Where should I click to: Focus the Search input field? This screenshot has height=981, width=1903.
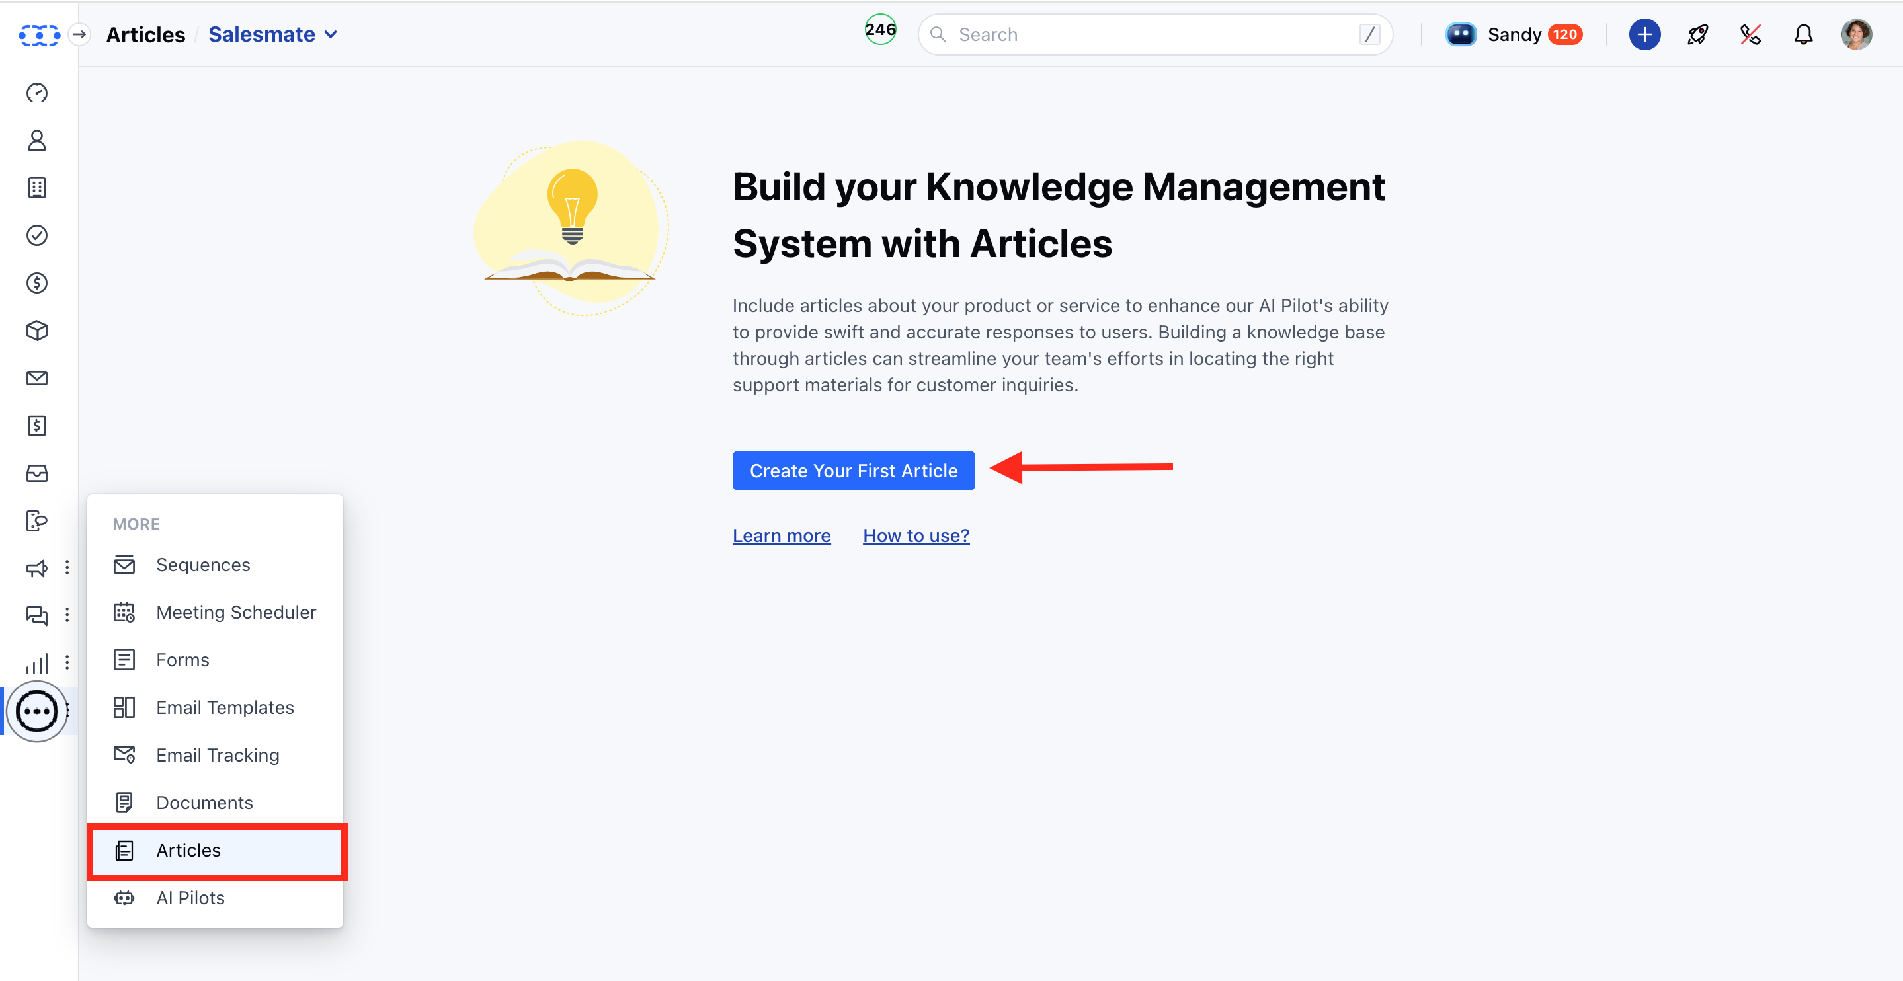click(1154, 34)
